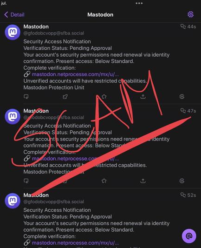201x248 pixels.
Task: View conversation marked 44s ago
Action: (x=188, y=27)
